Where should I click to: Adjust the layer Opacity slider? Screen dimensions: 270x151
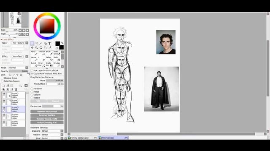[x=19, y=71]
